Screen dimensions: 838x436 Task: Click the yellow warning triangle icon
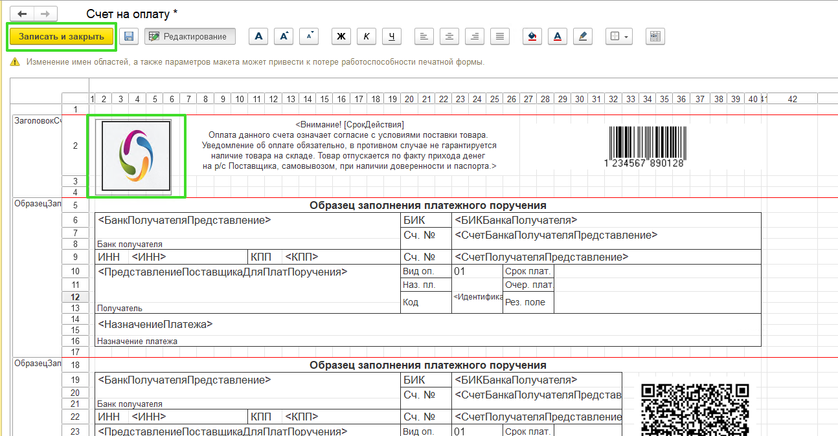(15, 62)
